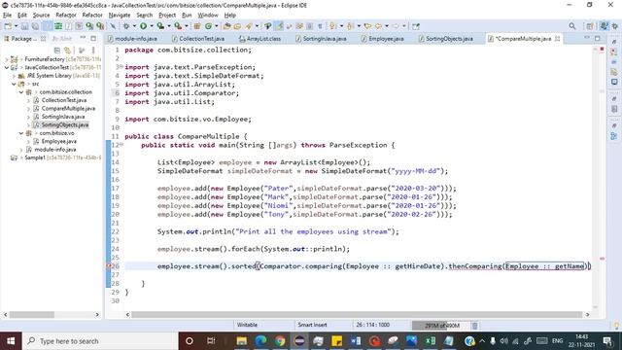Click the Back navigation arrow icon

coord(378,26)
